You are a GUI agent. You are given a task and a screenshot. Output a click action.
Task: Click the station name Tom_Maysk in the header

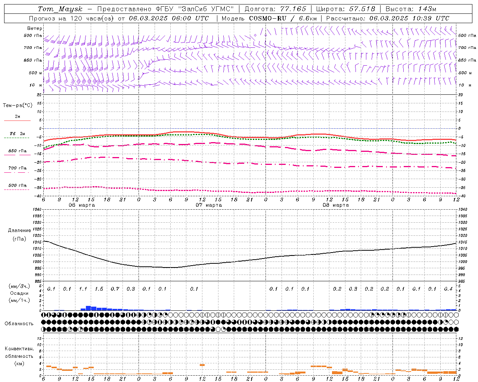[60, 9]
